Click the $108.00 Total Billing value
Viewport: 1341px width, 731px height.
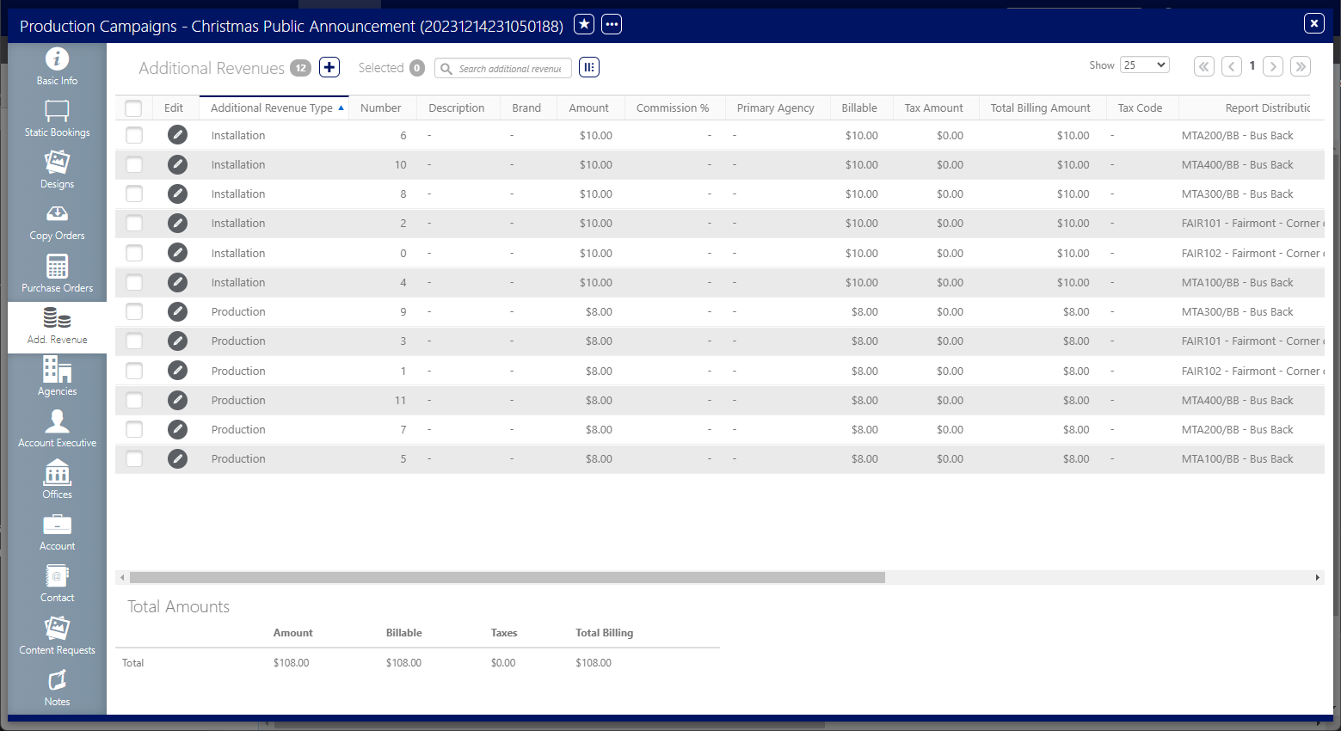(x=594, y=663)
